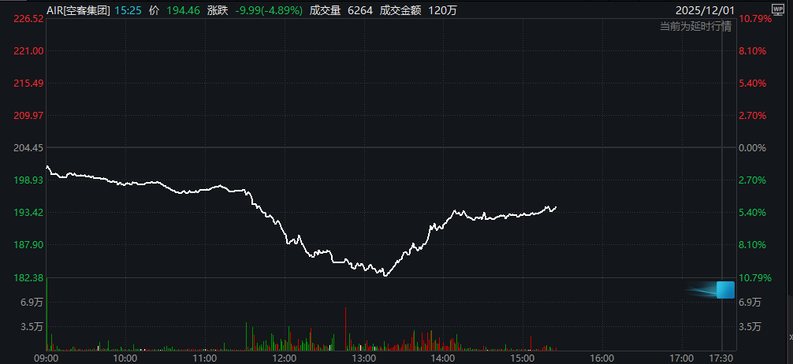
Task: Click the left-side 3.5万 volume label
Action: [32, 327]
